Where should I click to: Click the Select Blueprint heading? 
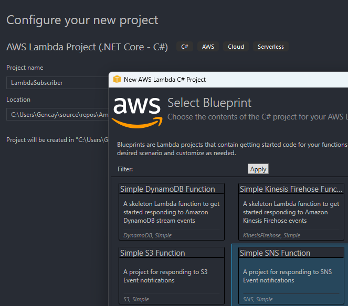pyautogui.click(x=209, y=103)
